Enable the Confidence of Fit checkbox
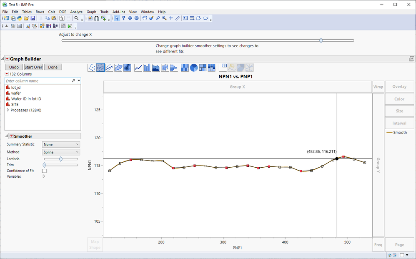The height and width of the screenshot is (259, 416). (45, 171)
